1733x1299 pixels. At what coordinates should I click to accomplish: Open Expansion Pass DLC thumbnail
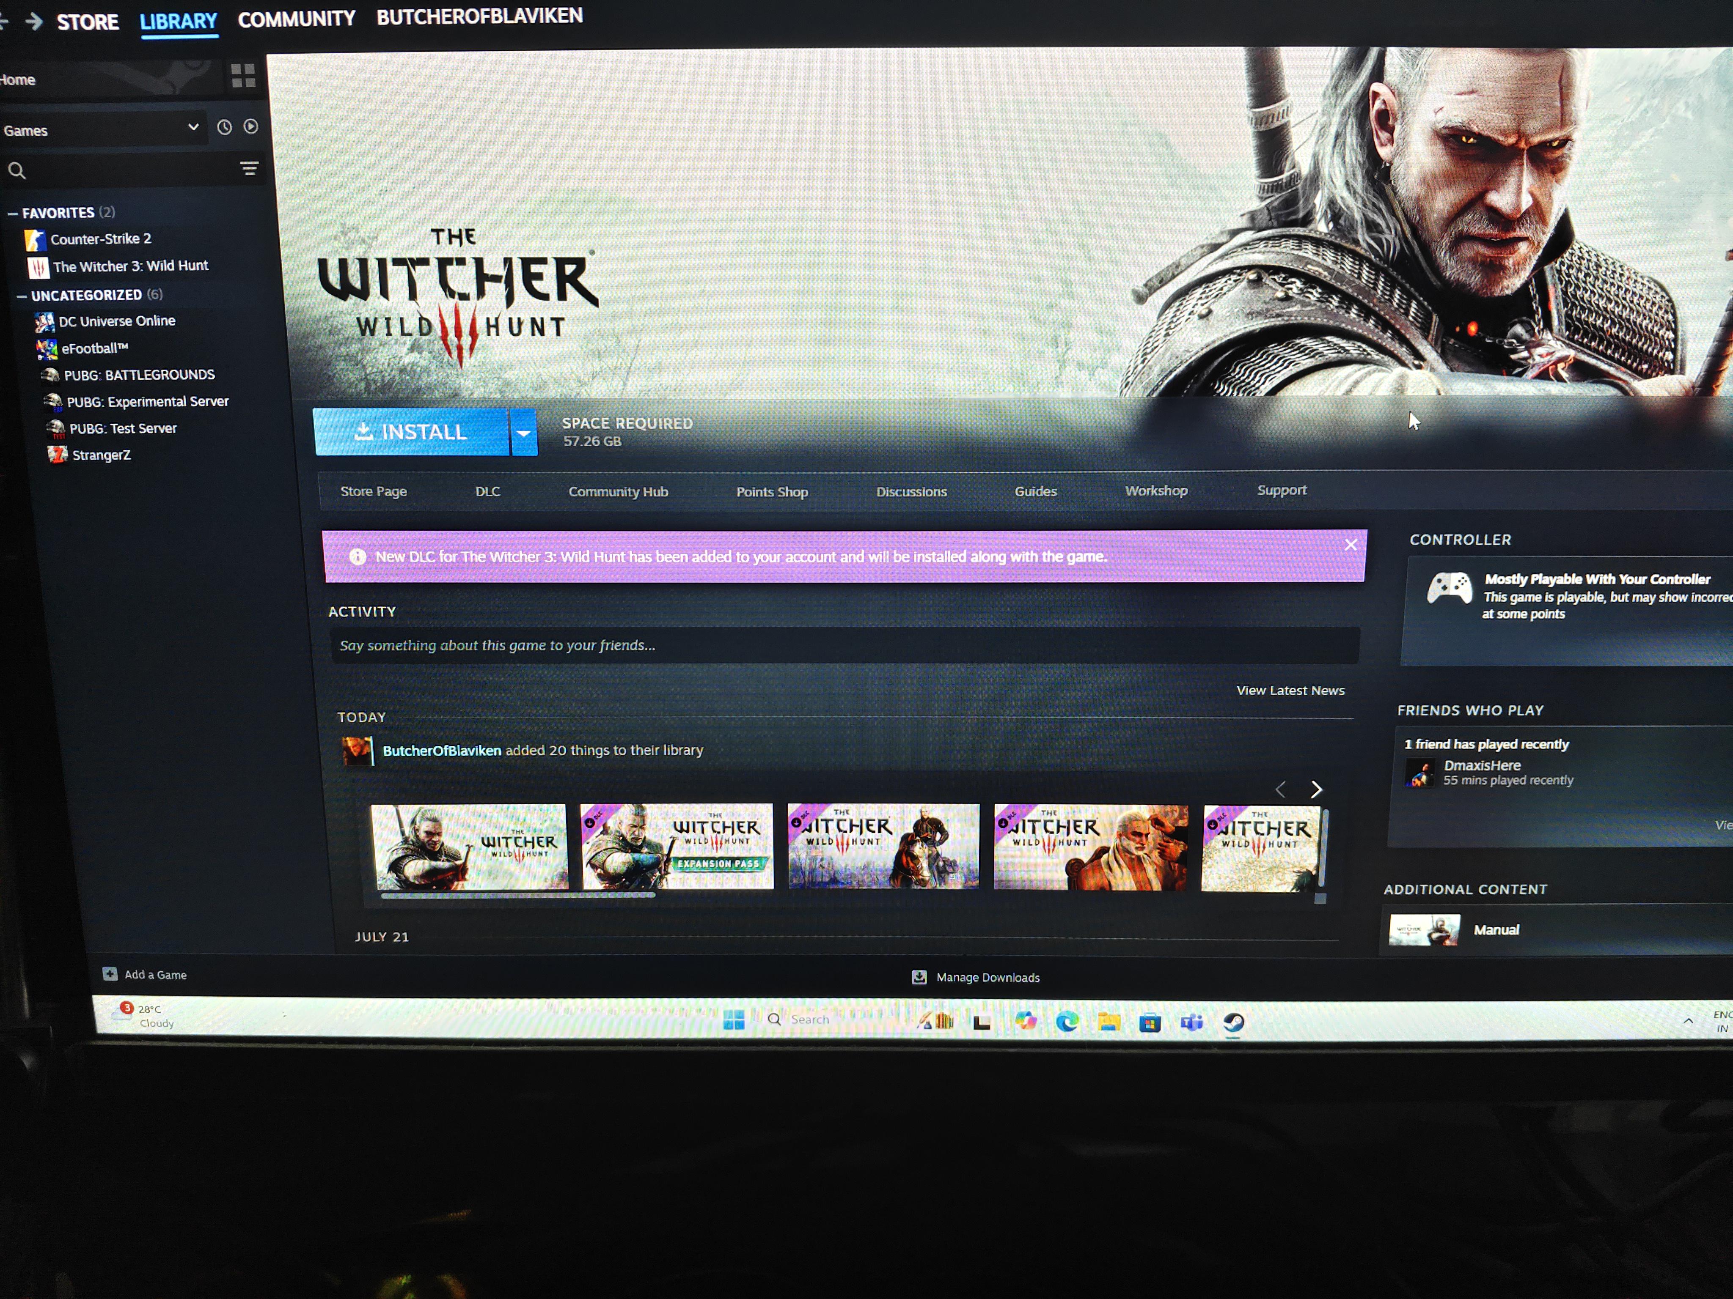677,846
